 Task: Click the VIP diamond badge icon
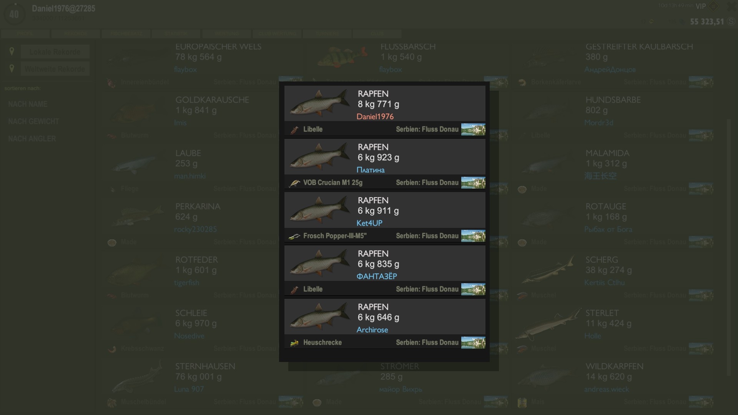(713, 6)
